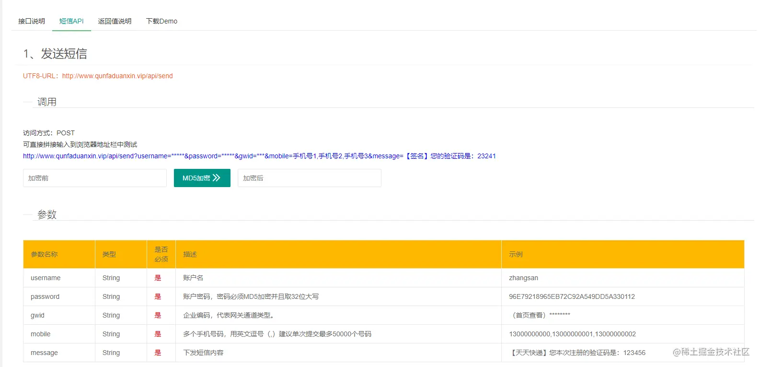
Task: Focus the 加密前 input field
Action: tap(95, 178)
